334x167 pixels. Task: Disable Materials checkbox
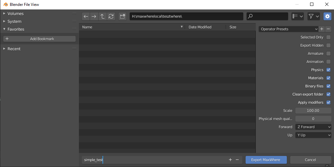coord(328,78)
